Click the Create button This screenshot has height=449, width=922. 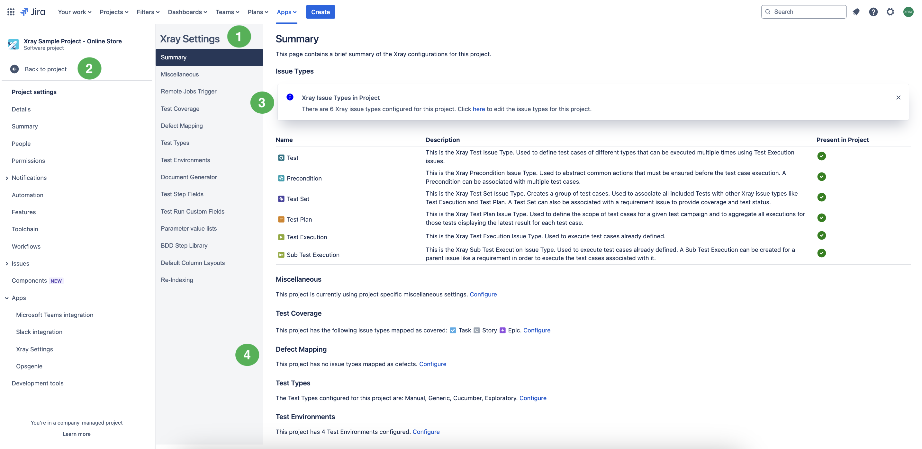click(x=320, y=12)
